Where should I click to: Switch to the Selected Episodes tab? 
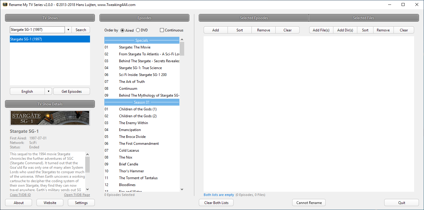click(254, 18)
